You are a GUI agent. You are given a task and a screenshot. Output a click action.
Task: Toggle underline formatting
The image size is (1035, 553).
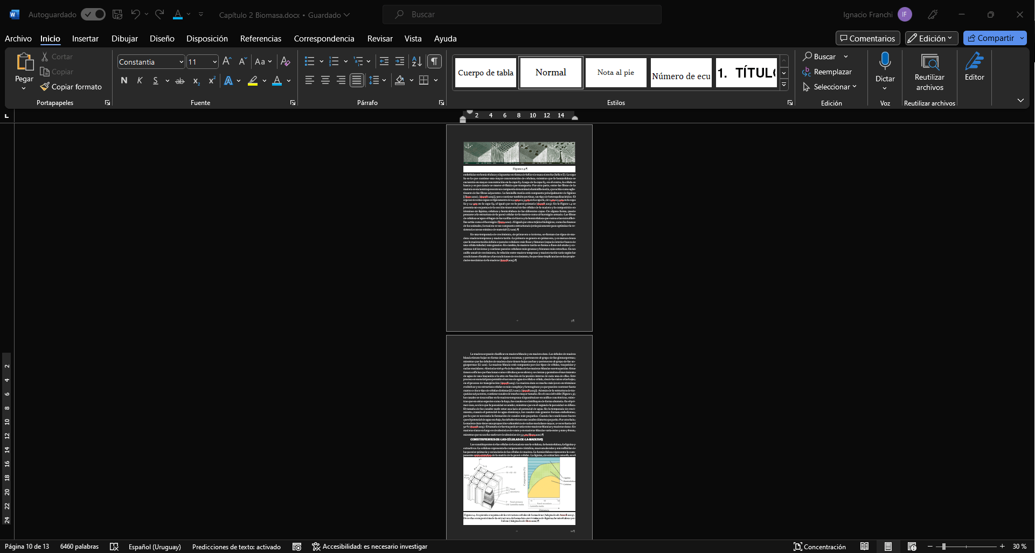point(155,81)
